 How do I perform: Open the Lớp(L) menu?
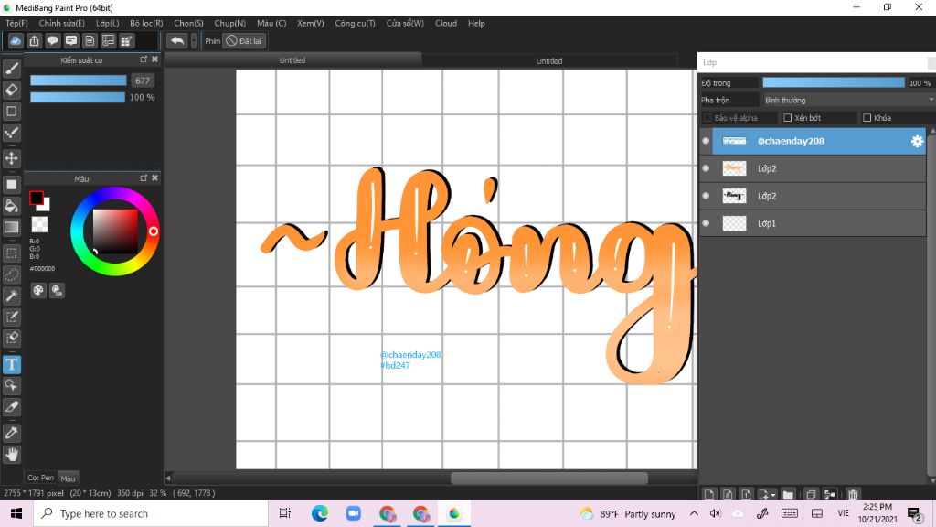point(108,23)
